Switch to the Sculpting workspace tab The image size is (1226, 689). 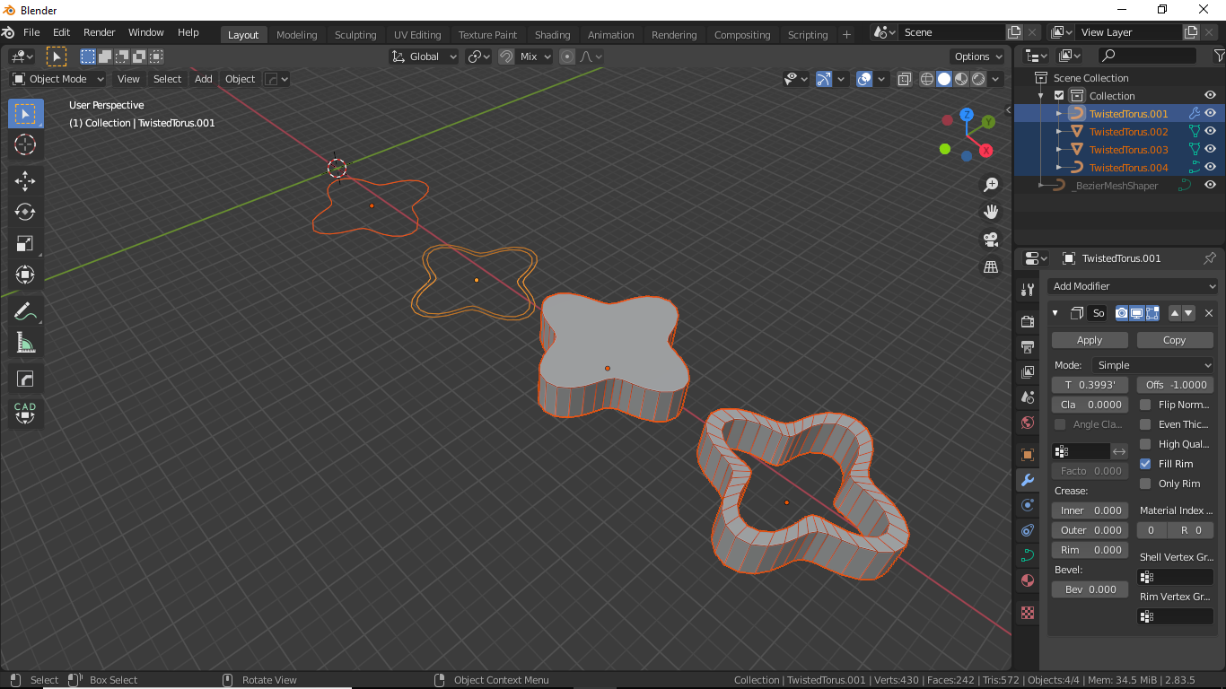355,35
